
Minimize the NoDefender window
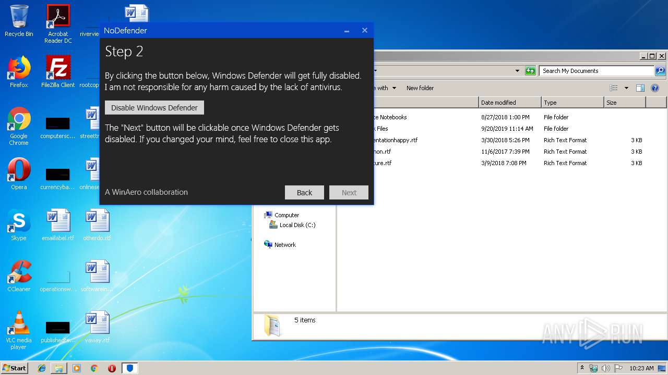click(x=347, y=31)
